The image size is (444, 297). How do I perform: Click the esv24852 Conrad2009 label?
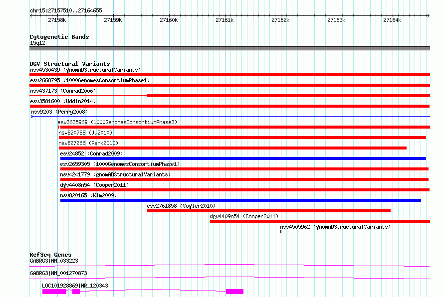(91, 153)
